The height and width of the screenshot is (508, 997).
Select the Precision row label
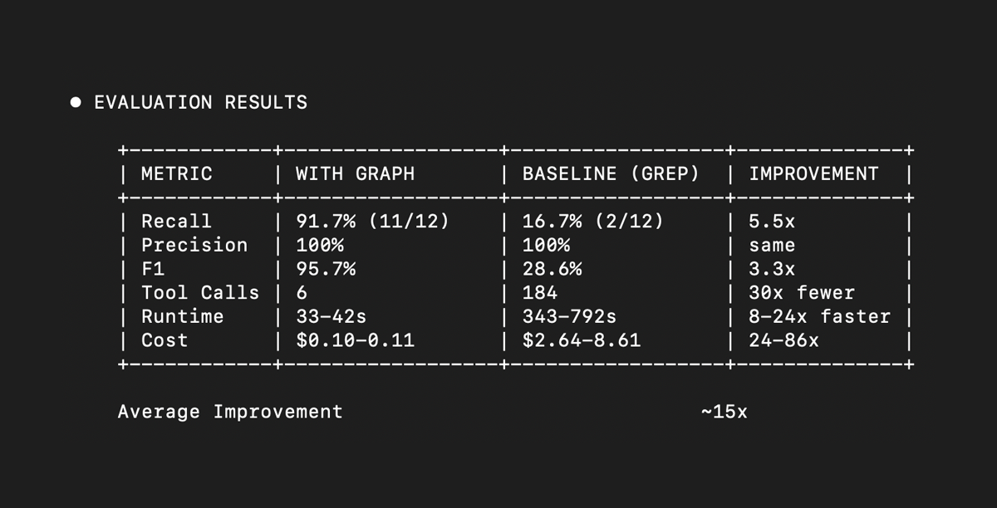click(x=194, y=246)
